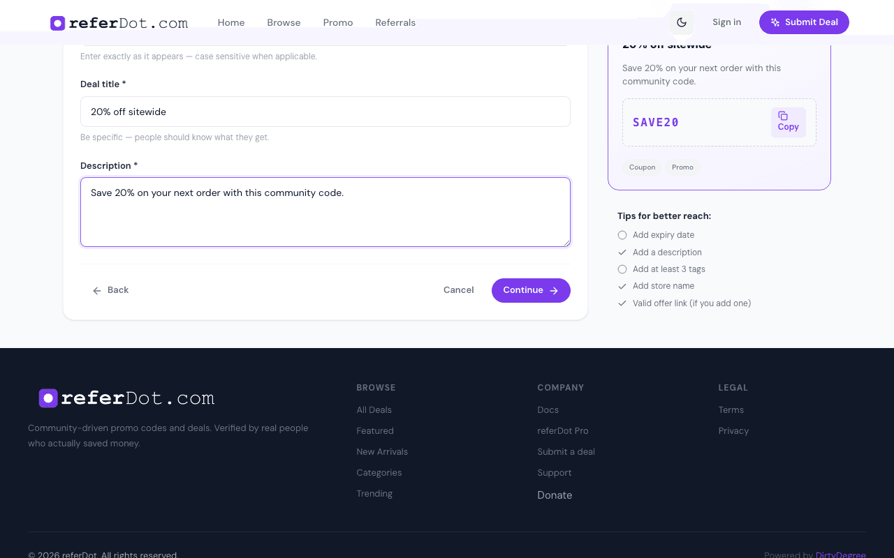The width and height of the screenshot is (894, 558).
Task: Select the Coupon tag chip
Action: pos(642,167)
